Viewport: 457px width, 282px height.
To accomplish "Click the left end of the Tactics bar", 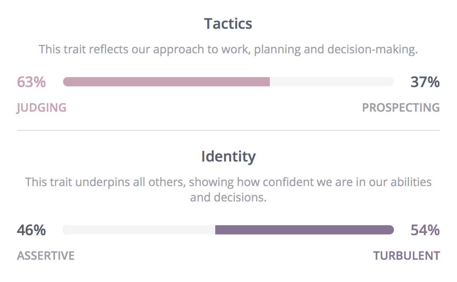I will pos(66,82).
